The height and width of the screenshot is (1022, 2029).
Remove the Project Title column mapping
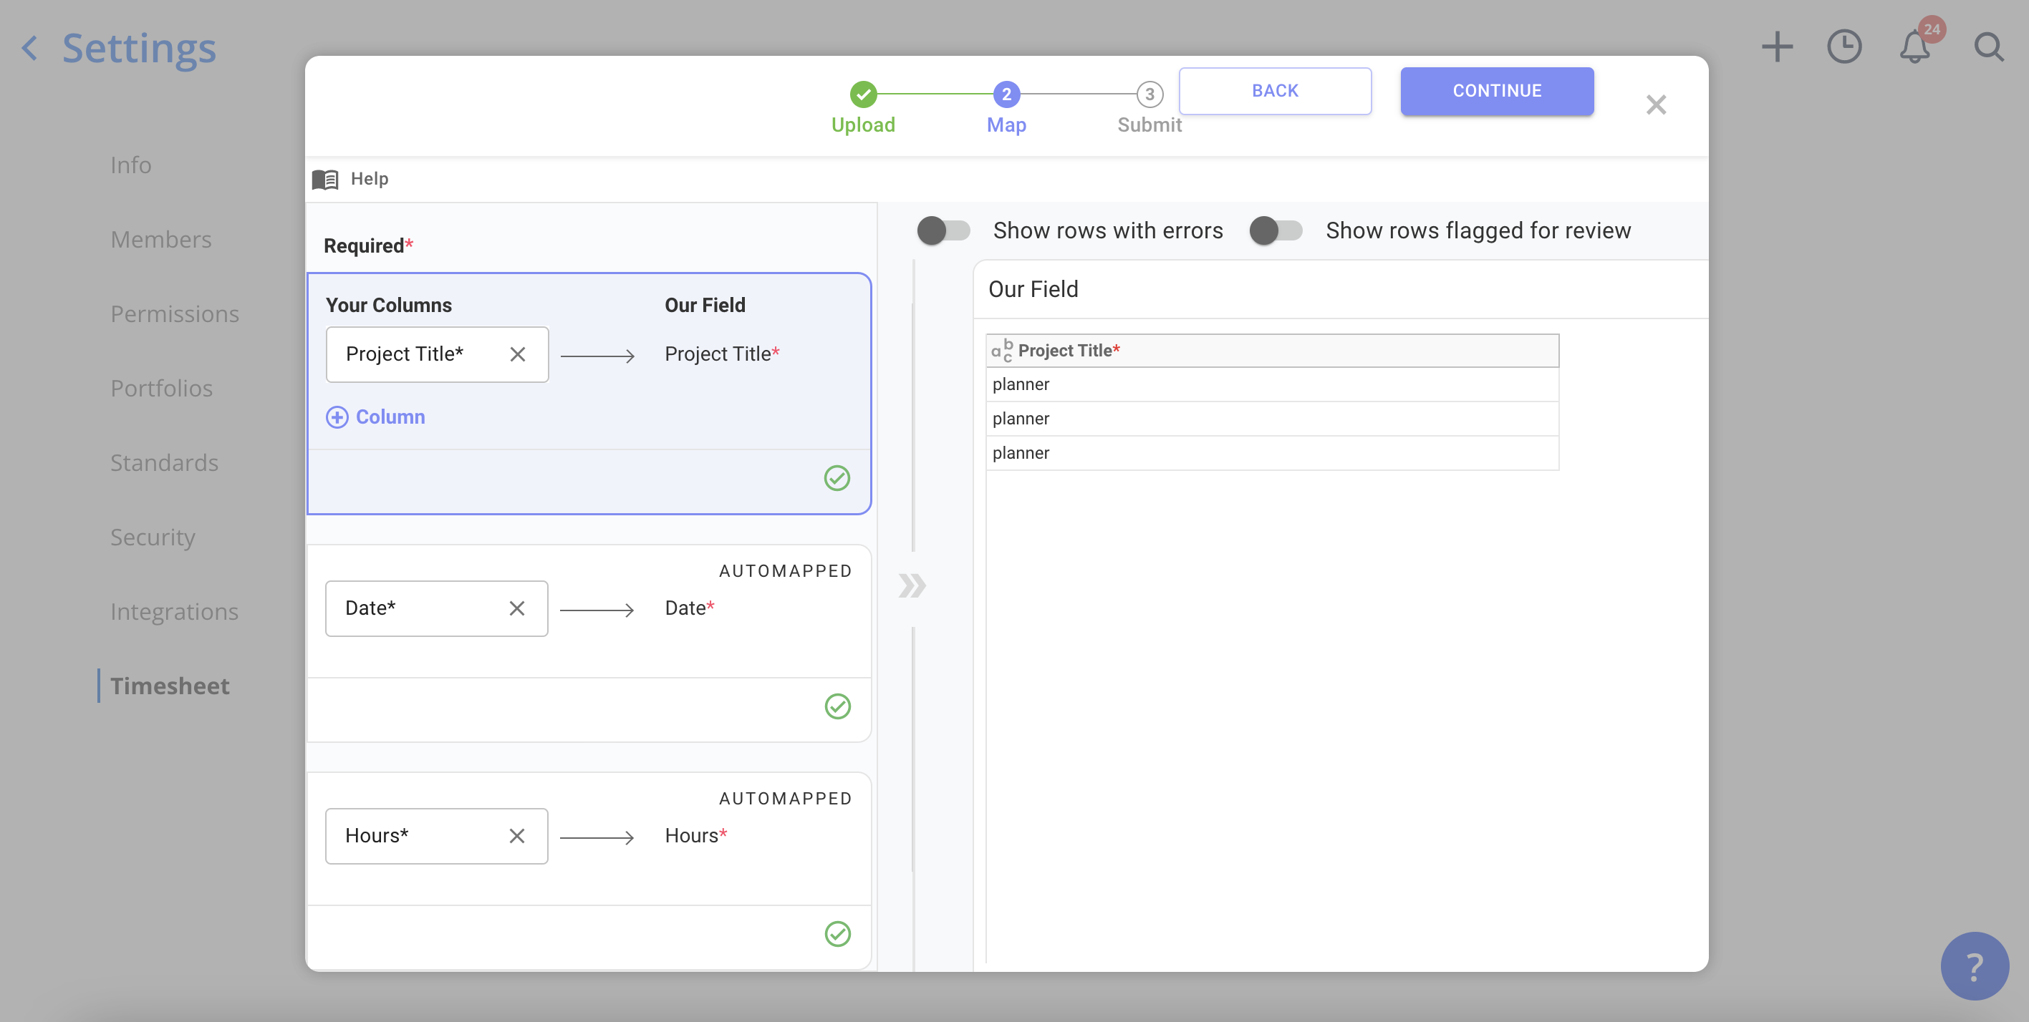click(x=518, y=354)
